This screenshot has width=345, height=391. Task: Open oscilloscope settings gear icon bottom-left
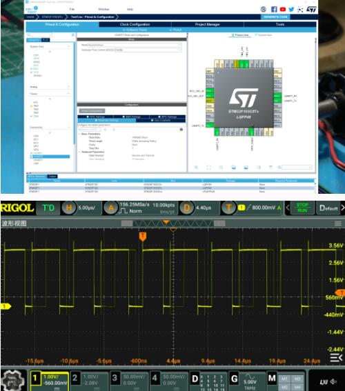14,380
